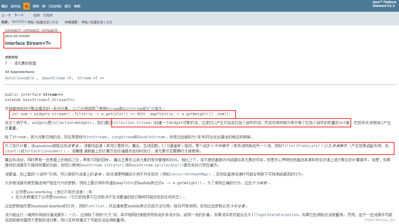Click the 'All Superinterfaces:' label
399x224 pixels.
[20, 72]
